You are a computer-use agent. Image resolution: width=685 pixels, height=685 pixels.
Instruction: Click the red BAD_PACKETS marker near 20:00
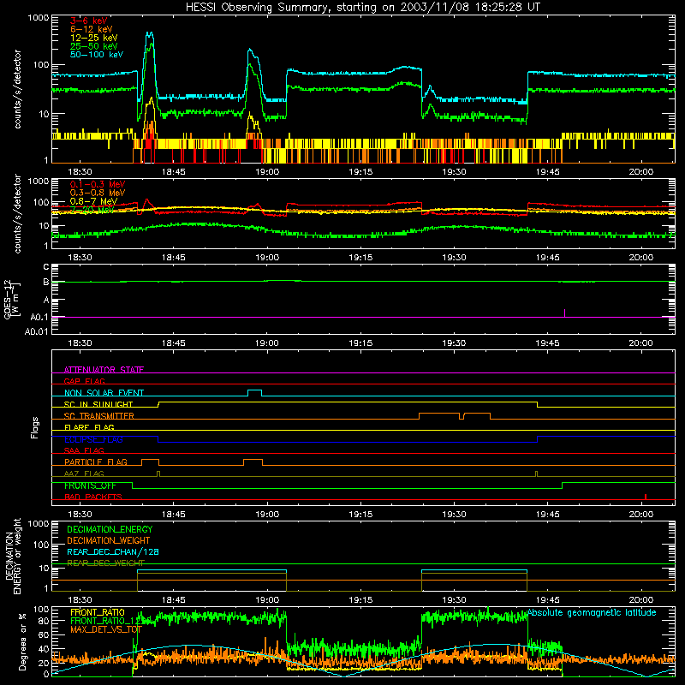click(x=646, y=497)
